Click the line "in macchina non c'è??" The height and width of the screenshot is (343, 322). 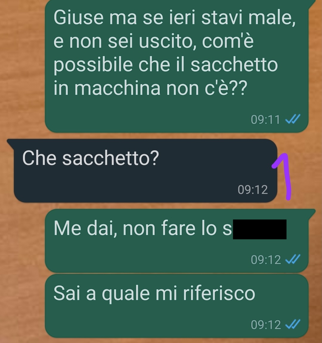tap(150, 88)
